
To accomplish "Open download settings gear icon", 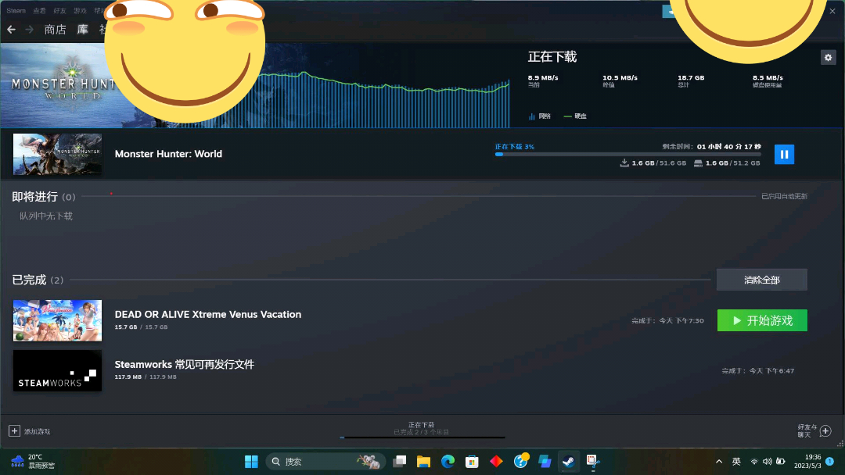I will 829,57.
